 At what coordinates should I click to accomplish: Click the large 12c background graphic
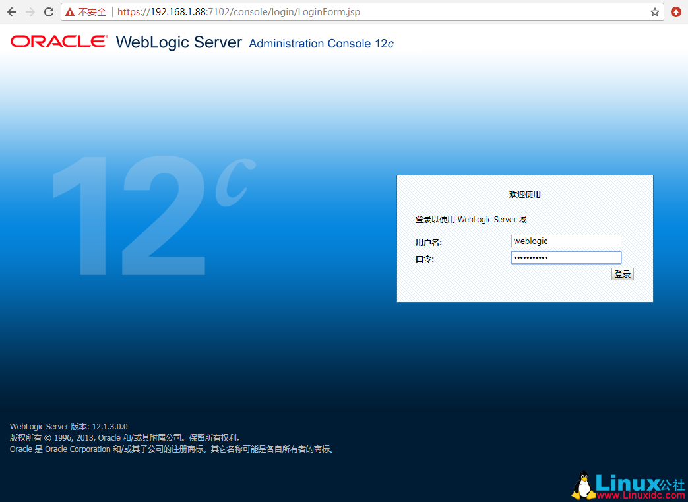point(152,211)
